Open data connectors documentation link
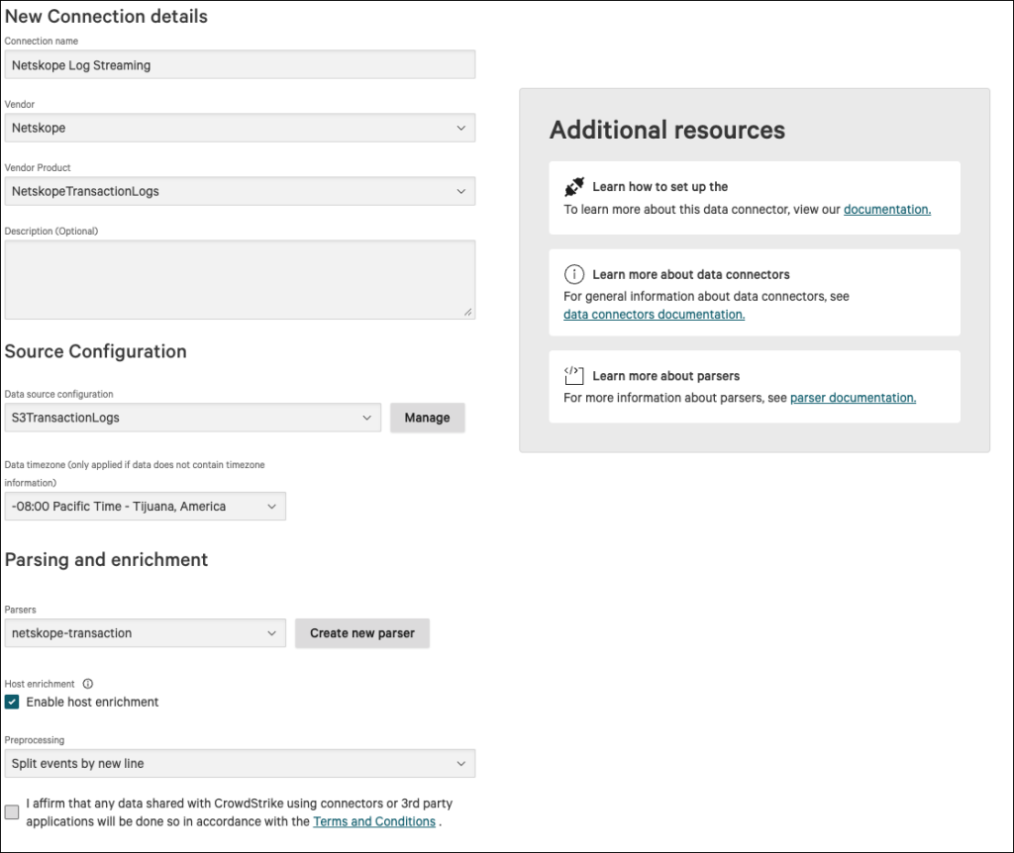Screen dimensions: 1014x853 pos(654,314)
